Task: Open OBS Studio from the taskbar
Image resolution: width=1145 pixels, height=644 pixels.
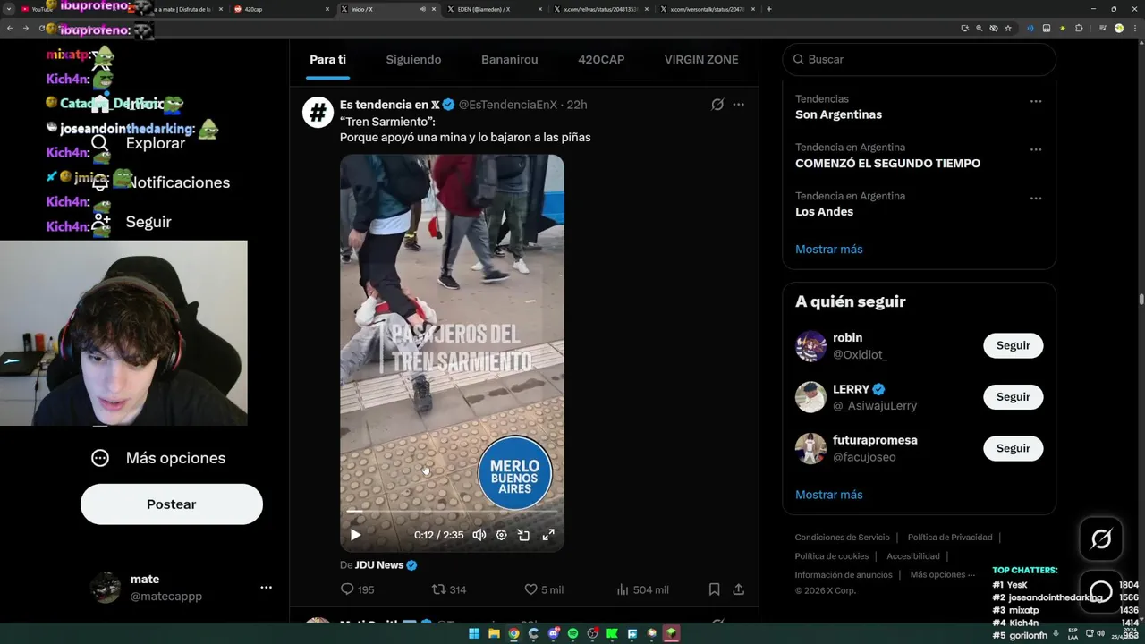Action: point(593,634)
